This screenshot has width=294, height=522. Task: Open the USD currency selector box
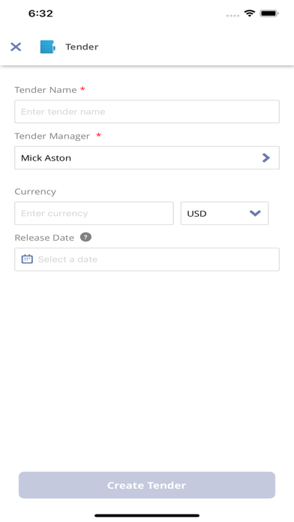click(224, 213)
